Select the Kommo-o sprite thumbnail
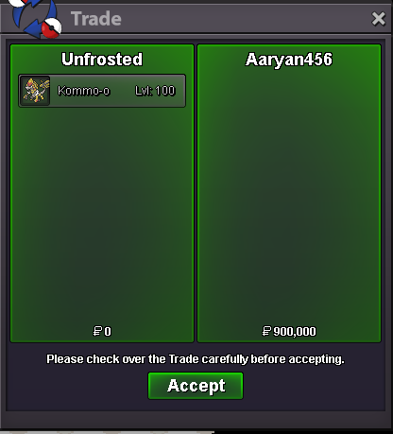Image resolution: width=393 pixels, height=434 pixels. coord(35,91)
